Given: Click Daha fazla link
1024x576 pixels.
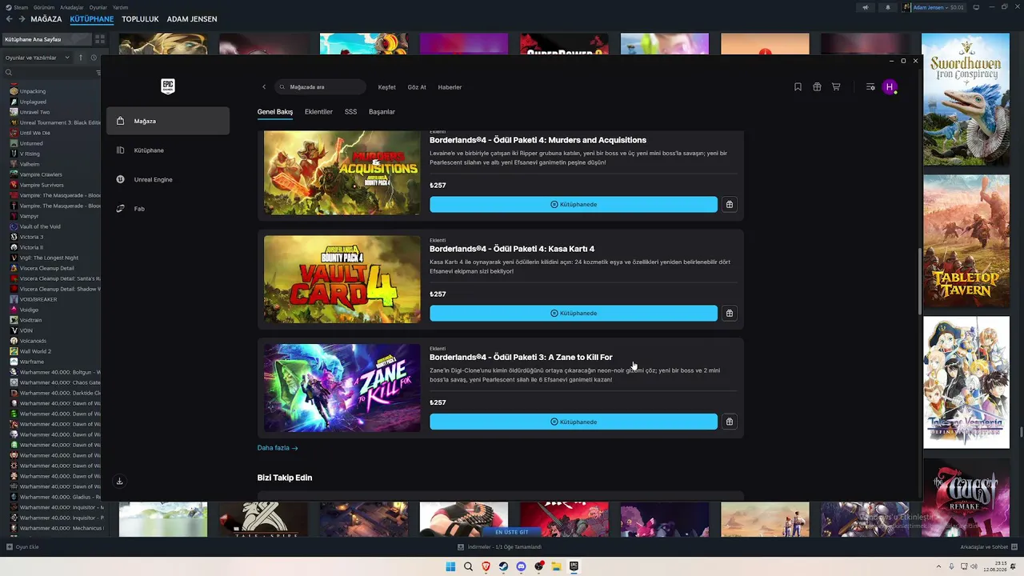Looking at the screenshot, I should tap(278, 448).
